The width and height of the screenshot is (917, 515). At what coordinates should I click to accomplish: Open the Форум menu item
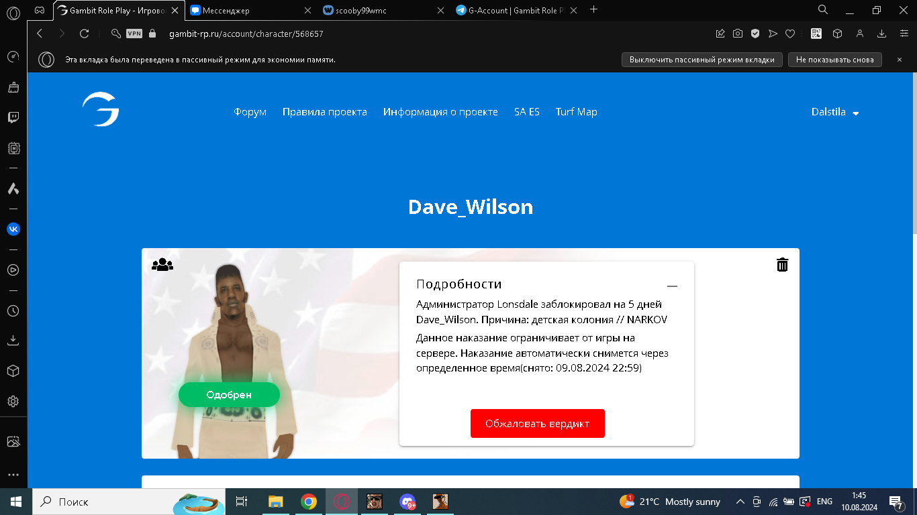point(250,112)
